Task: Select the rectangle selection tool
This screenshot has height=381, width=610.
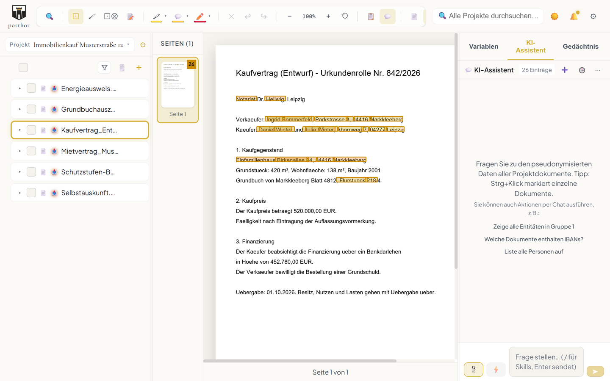Action: pos(76,17)
